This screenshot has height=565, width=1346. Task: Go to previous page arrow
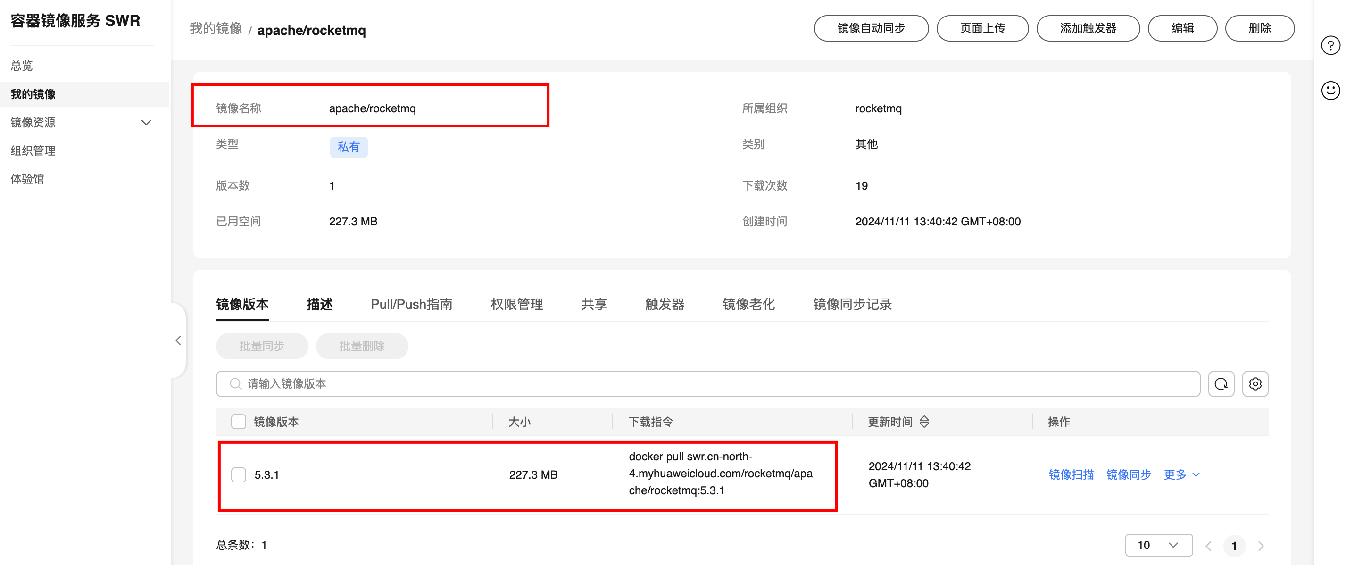pos(1208,546)
